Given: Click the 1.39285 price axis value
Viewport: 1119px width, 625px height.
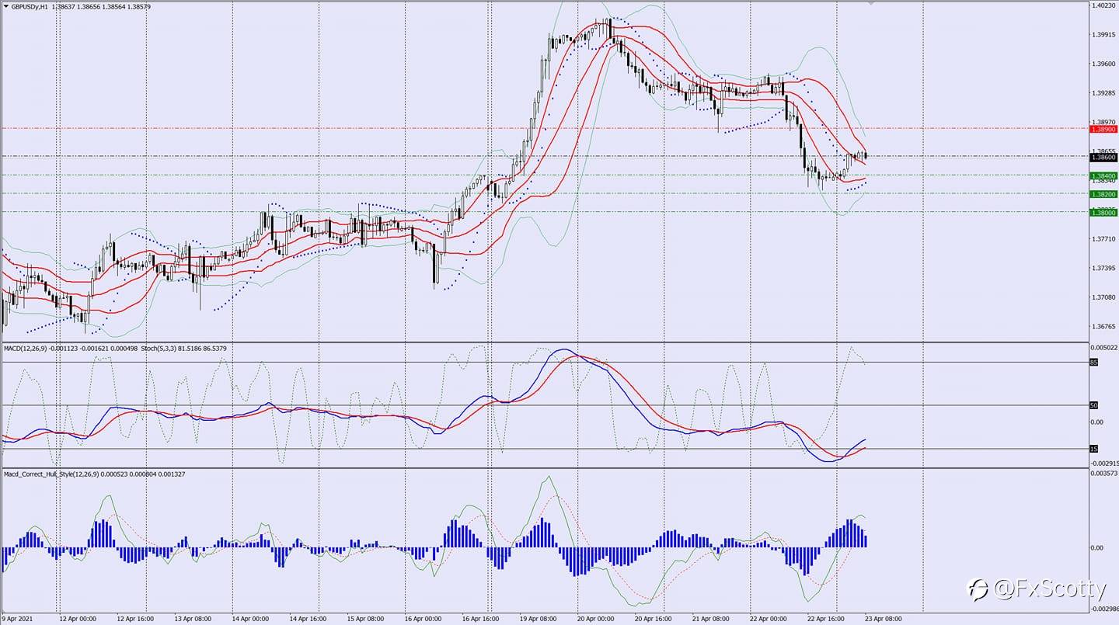Looking at the screenshot, I should (x=1103, y=93).
